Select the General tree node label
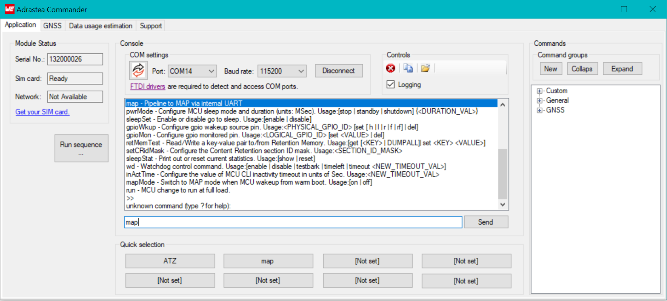The image size is (667, 301). pyautogui.click(x=558, y=101)
